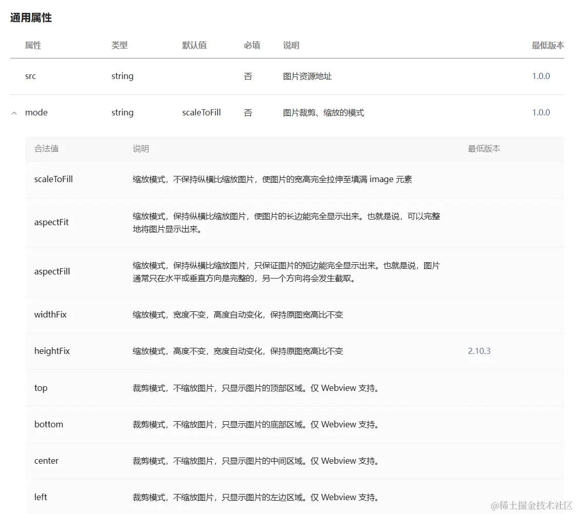Open the 1.0.0 version link for src
Screen dimensions: 576x514
click(541, 76)
